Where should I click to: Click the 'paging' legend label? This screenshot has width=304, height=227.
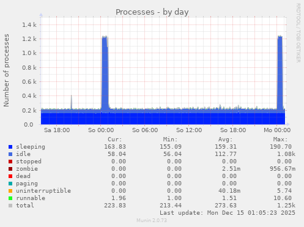[x=27, y=184]
